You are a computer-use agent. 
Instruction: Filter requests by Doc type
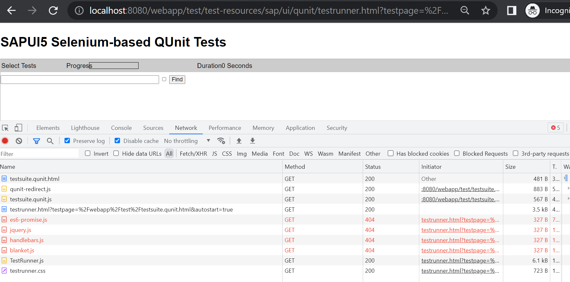[294, 154]
